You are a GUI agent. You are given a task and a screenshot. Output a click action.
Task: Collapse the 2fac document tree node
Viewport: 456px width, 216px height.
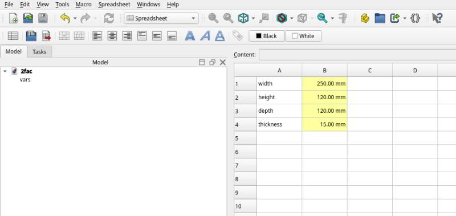pos(5,71)
